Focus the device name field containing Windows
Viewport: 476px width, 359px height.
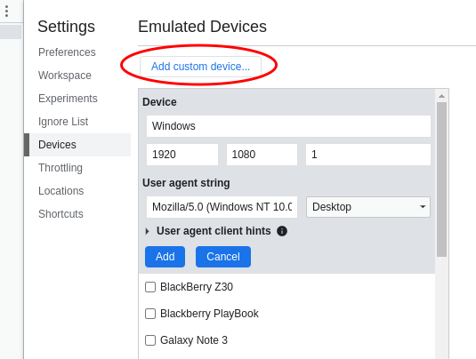click(288, 126)
